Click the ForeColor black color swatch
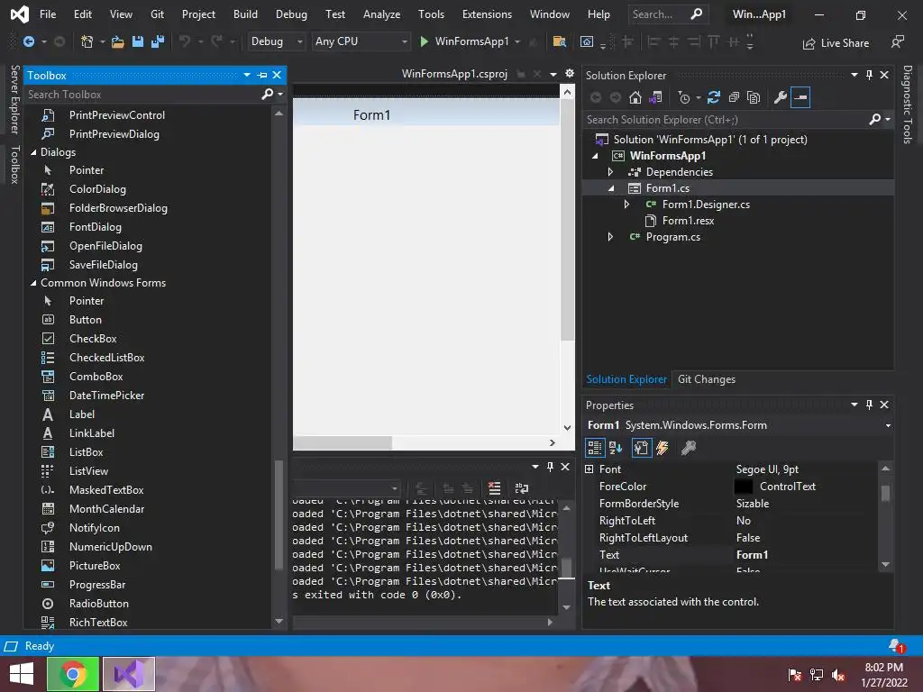This screenshot has width=923, height=692. tap(743, 487)
